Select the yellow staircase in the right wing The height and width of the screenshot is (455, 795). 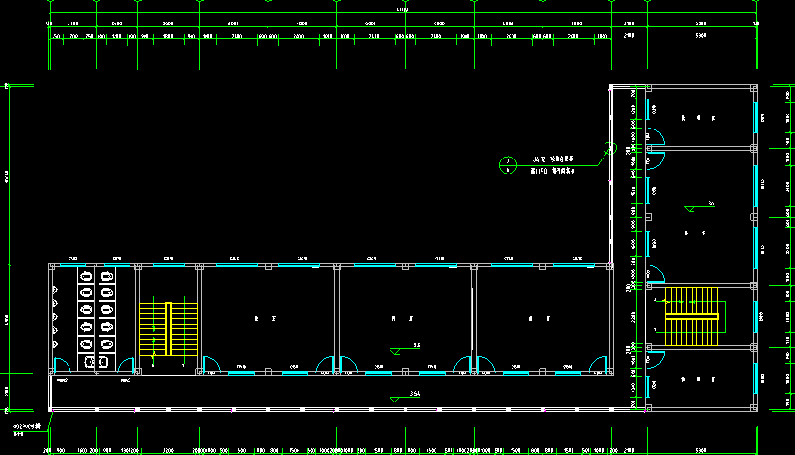pos(692,317)
